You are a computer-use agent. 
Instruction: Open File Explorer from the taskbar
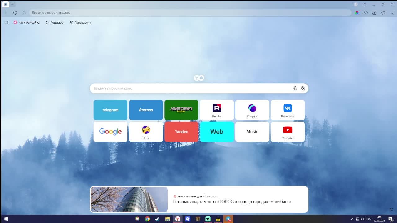point(167,219)
